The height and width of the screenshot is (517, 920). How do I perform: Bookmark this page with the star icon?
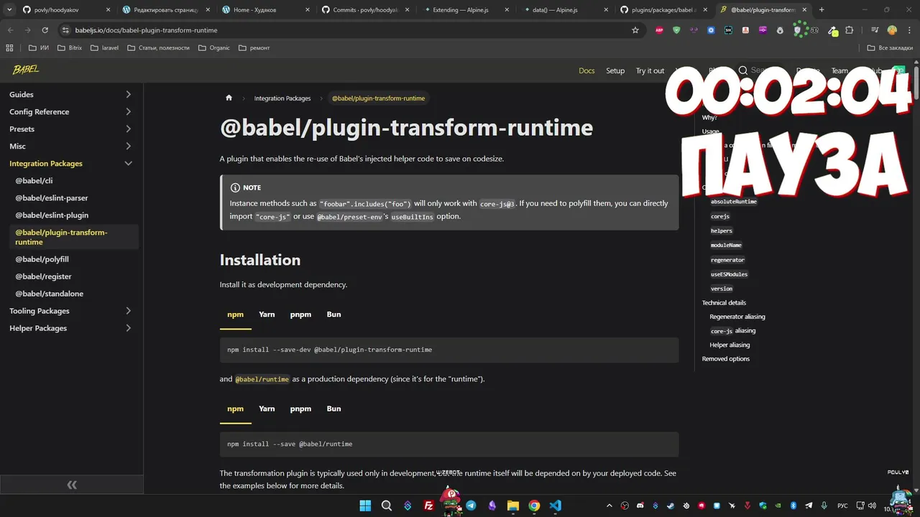635,30
